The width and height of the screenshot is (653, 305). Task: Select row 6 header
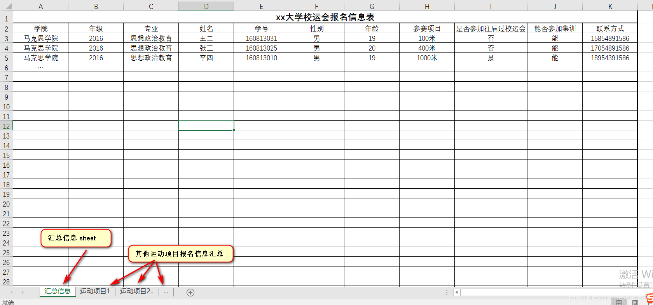click(6, 68)
